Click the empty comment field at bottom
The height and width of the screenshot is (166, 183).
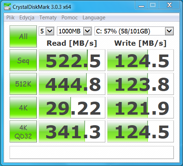click(x=92, y=152)
